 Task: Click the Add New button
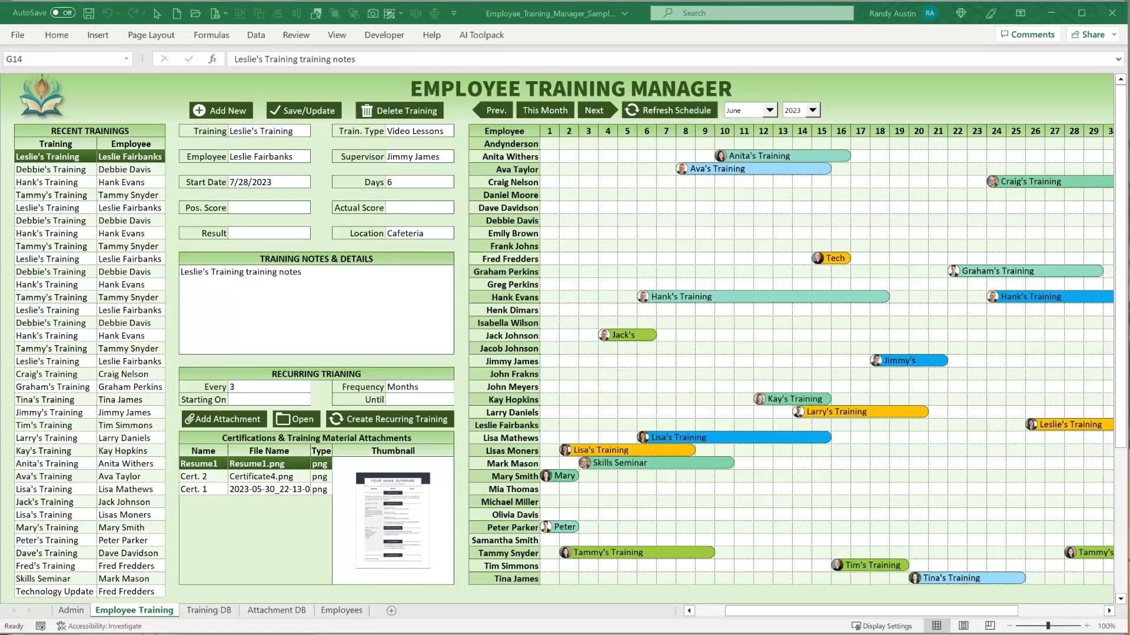tap(221, 111)
